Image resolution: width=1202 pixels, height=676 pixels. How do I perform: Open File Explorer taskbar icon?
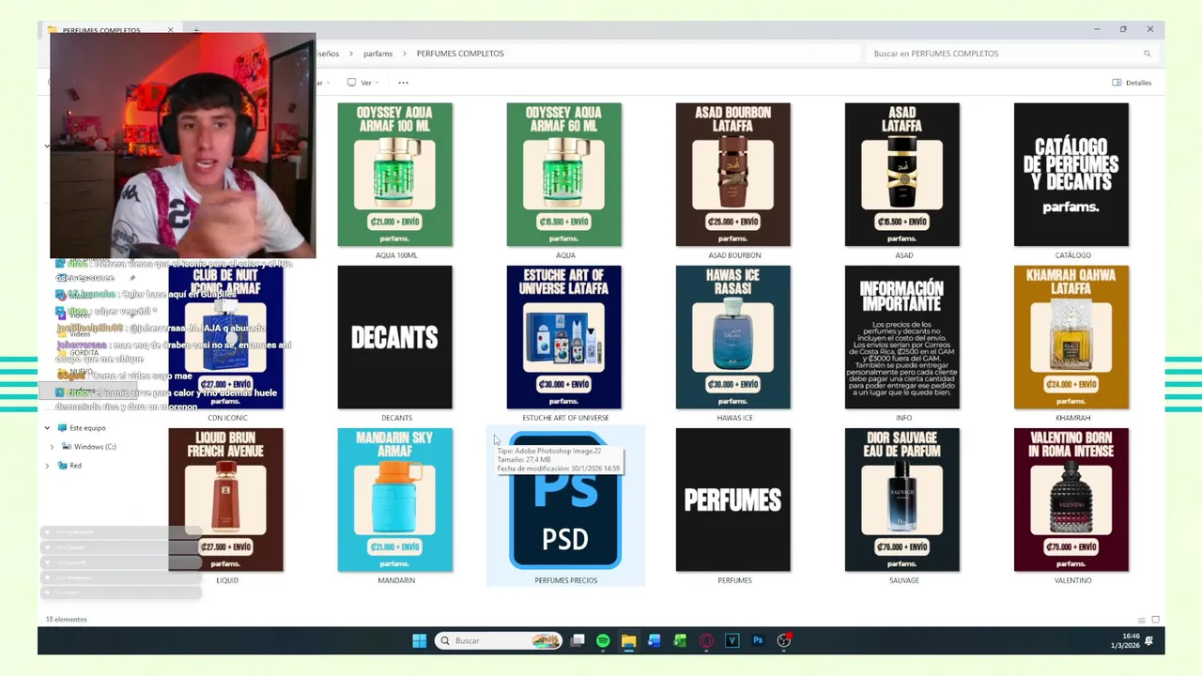tap(628, 640)
